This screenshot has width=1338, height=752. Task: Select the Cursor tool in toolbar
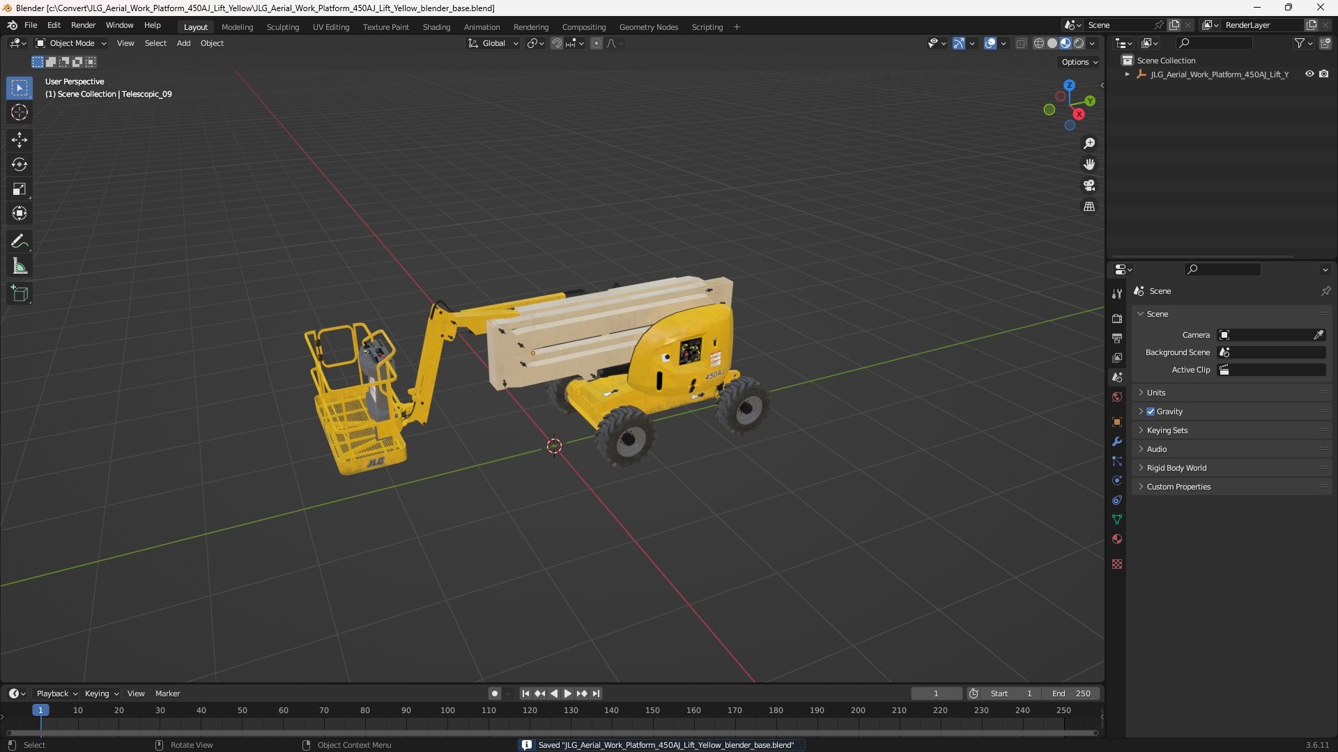tap(20, 112)
